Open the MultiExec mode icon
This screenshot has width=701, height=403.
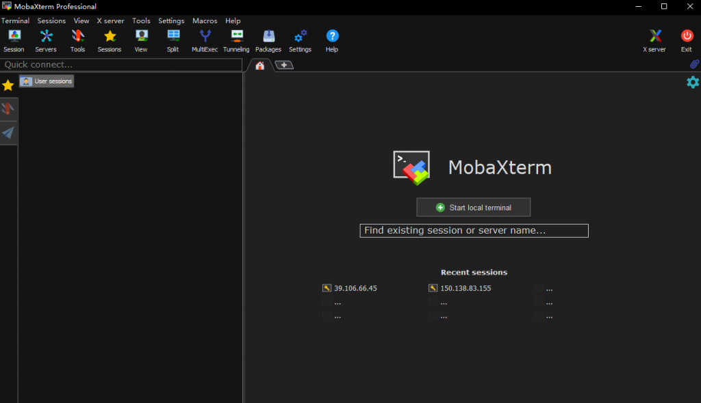205,40
